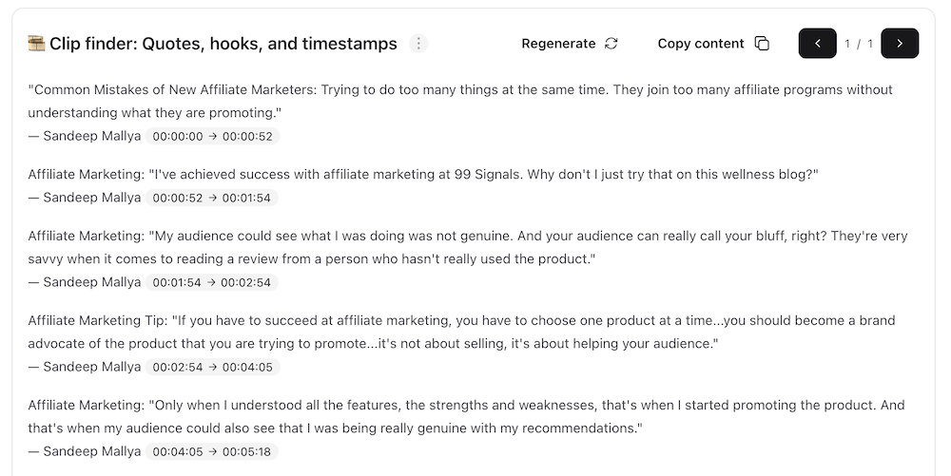Jump to timestamp 00:00:00 → 00:00:52
This screenshot has width=951, height=476.
[x=212, y=137]
